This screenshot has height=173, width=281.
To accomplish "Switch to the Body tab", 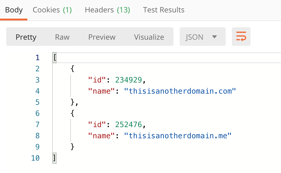I will (14, 10).
